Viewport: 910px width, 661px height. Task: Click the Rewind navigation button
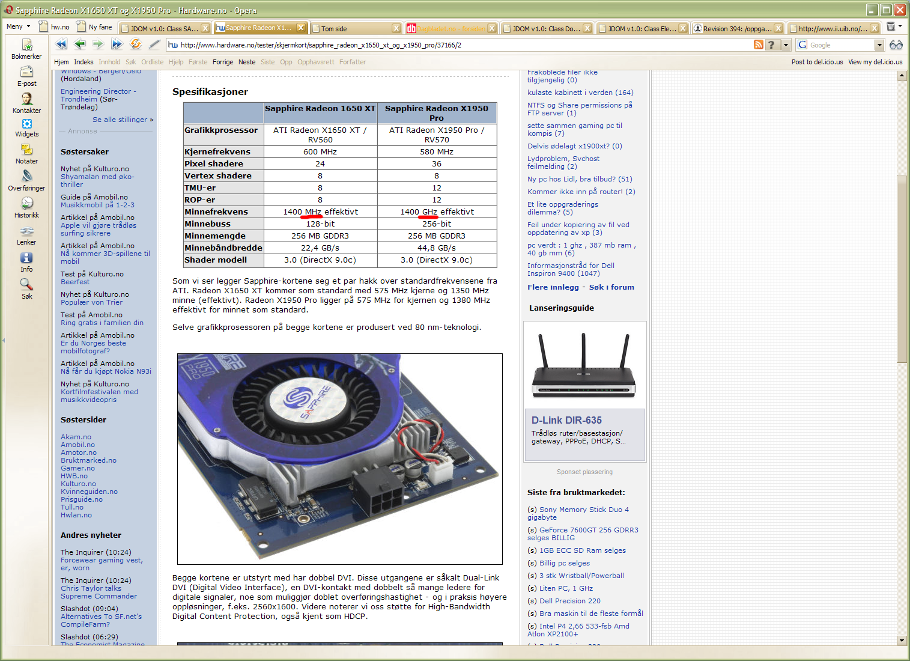pyautogui.click(x=61, y=44)
